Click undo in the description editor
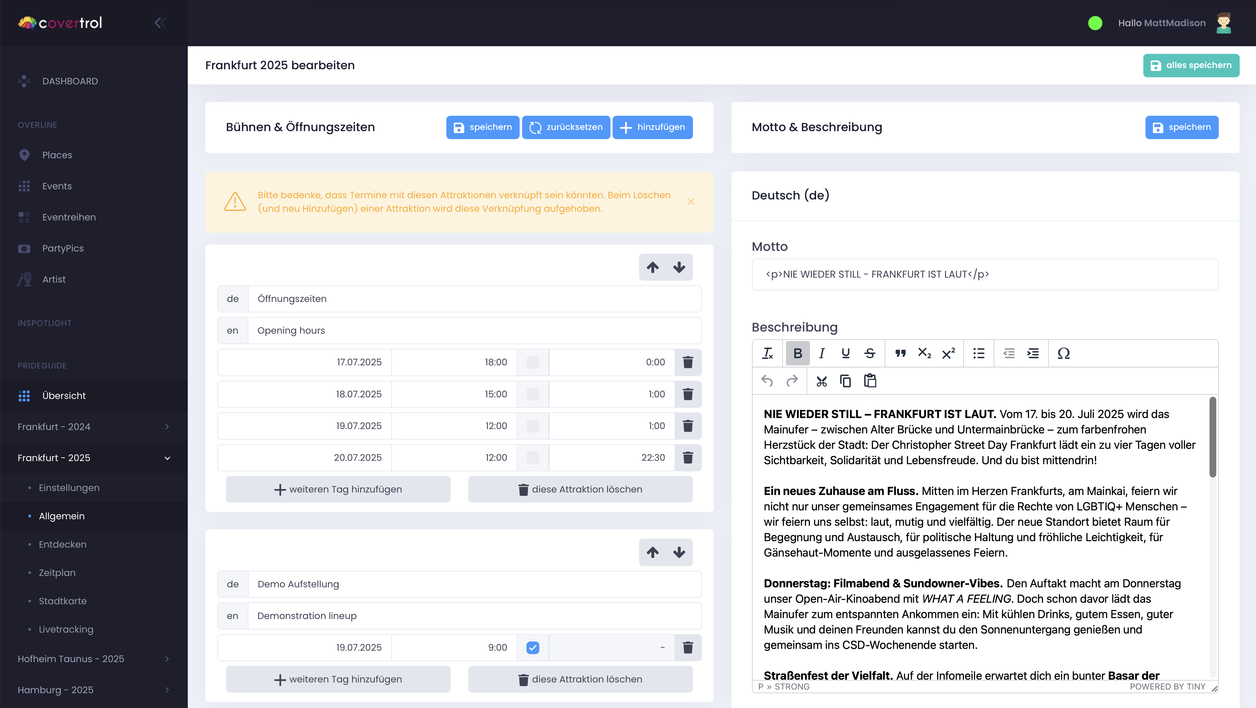This screenshot has height=708, width=1256. (x=767, y=381)
